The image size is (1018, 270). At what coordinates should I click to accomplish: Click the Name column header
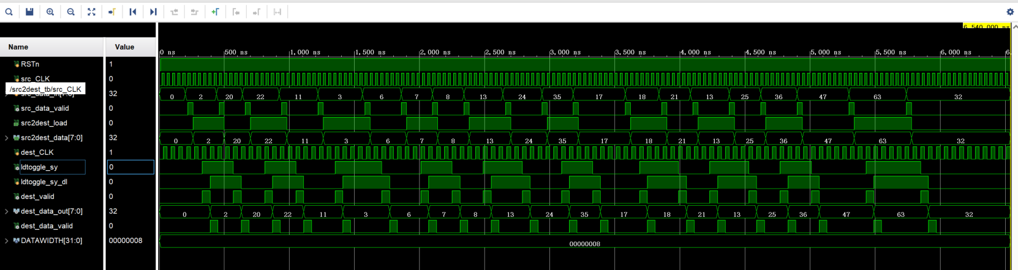(51, 47)
